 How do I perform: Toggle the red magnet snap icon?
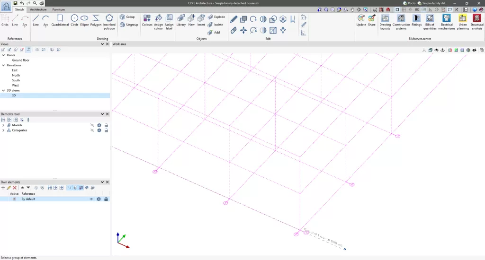pos(388,9)
